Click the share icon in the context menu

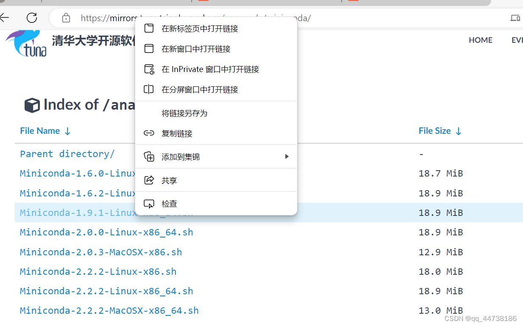[x=149, y=180]
